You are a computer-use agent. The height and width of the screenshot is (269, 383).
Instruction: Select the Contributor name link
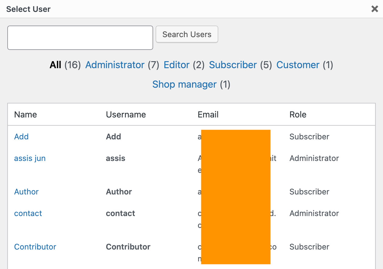[35, 247]
